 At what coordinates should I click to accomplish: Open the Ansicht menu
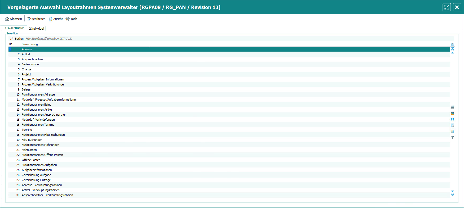click(x=56, y=19)
